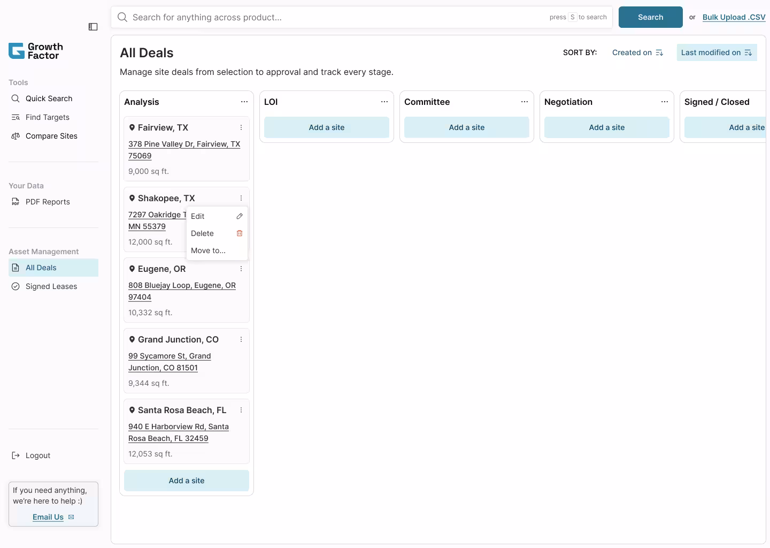Choose Move to... from the context menu
Viewport: 770px width, 548px height.
click(x=209, y=250)
